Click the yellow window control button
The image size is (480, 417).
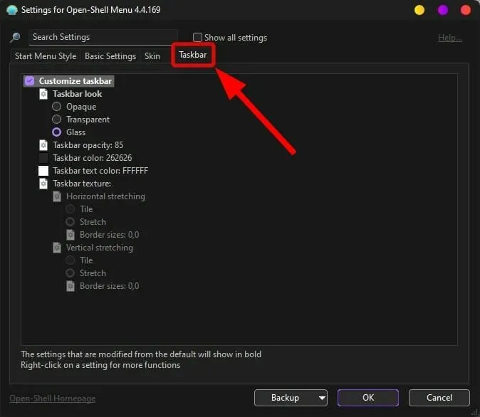coord(419,10)
